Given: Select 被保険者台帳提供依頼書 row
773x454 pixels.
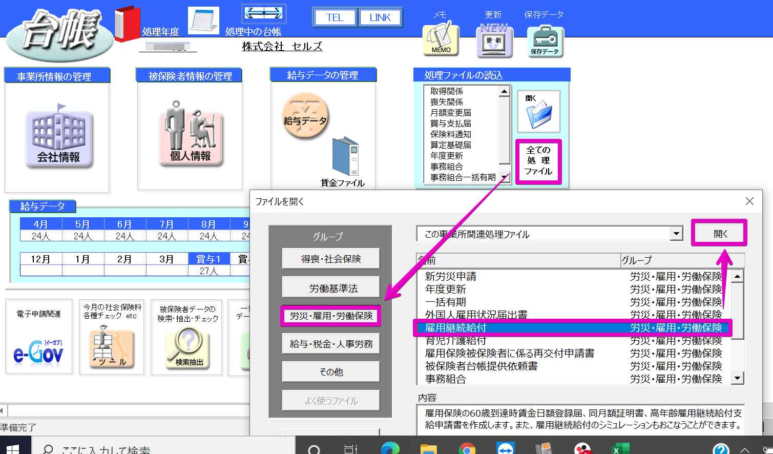Looking at the screenshot, I should click(573, 366).
